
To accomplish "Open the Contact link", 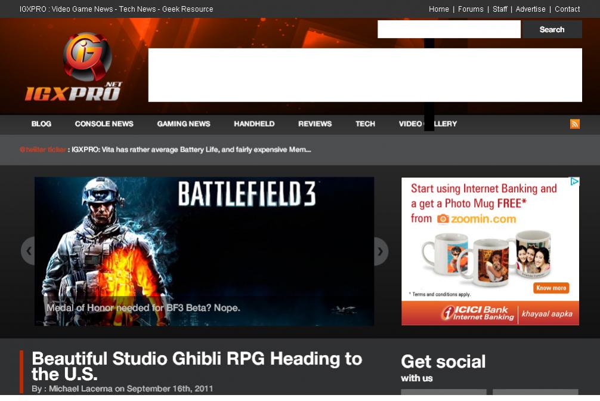I will click(567, 9).
